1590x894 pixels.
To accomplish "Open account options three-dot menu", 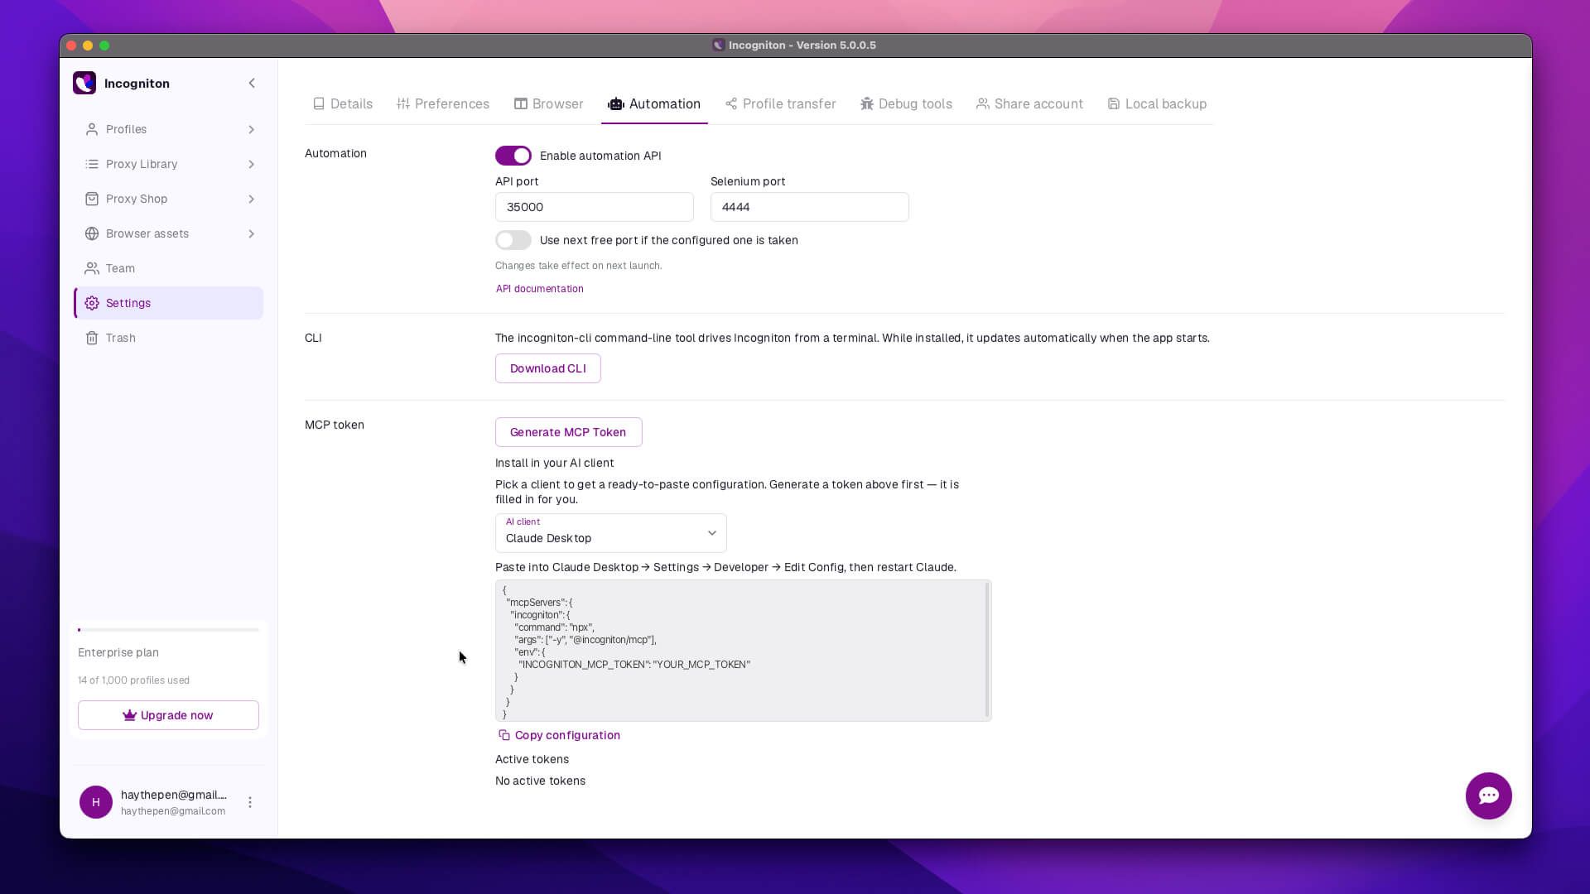I will coord(250,802).
